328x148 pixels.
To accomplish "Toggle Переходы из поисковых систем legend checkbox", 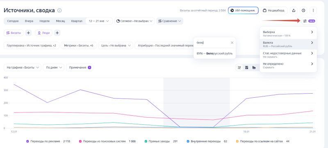I will [80, 141].
